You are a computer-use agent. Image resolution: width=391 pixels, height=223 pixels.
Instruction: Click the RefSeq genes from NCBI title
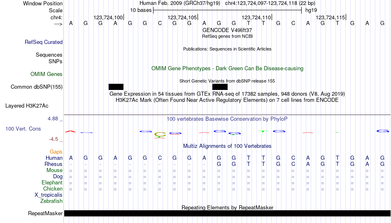coord(228,36)
